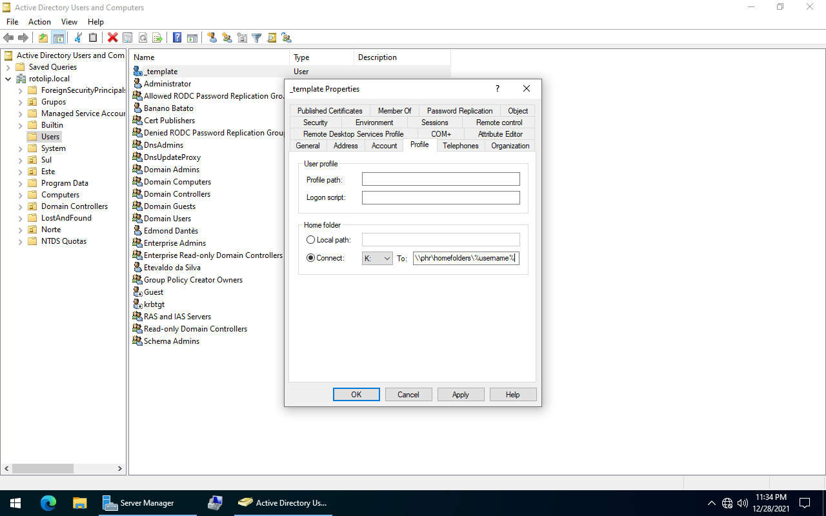
Task: Select the Connect radio button
Action: tap(311, 258)
